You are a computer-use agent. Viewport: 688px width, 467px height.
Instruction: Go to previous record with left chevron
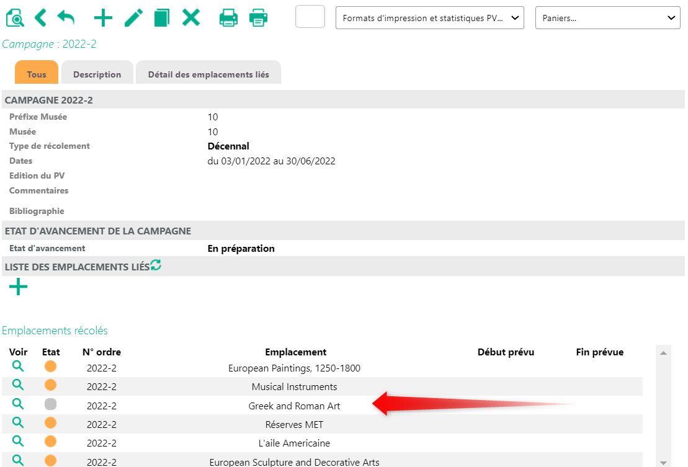(x=40, y=18)
